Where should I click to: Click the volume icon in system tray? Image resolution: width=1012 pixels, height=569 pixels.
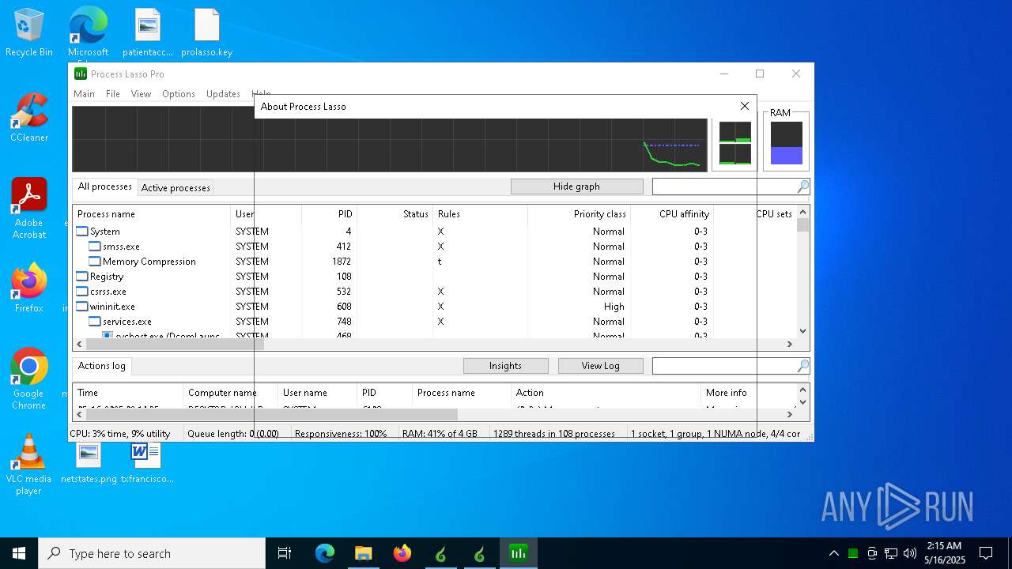click(910, 553)
